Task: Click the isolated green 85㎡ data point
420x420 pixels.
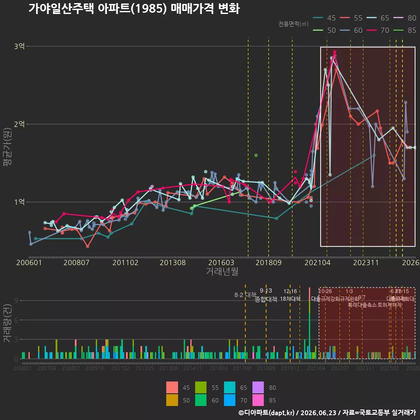Action: [x=256, y=155]
